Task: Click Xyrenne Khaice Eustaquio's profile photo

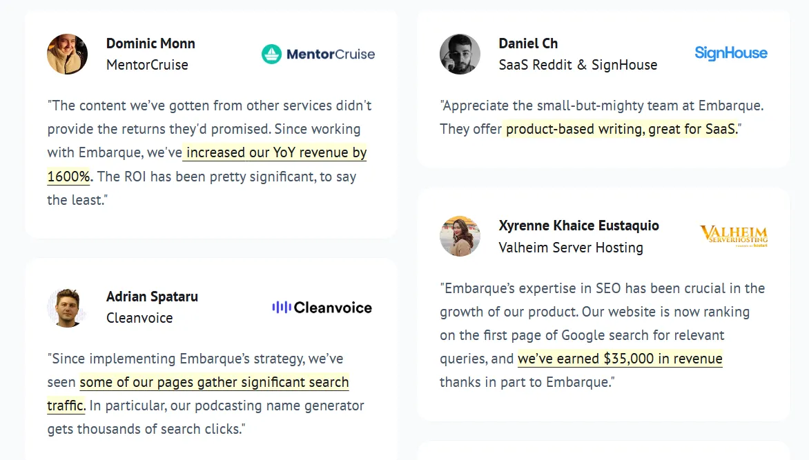Action: [460, 236]
